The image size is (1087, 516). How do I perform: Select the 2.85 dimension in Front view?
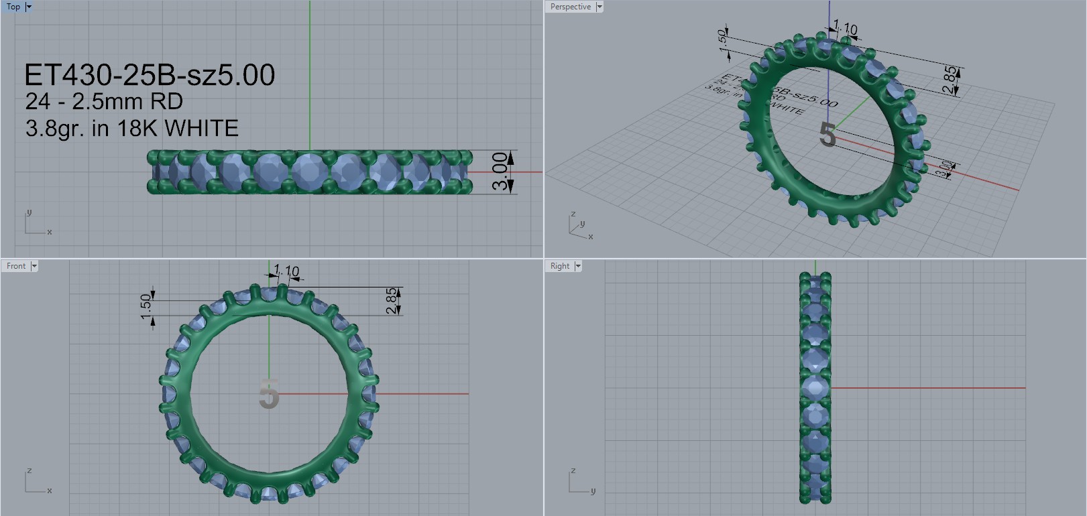point(392,301)
